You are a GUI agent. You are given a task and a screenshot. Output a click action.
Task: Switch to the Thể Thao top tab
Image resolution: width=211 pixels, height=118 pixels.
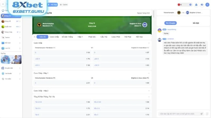tap(52, 5)
